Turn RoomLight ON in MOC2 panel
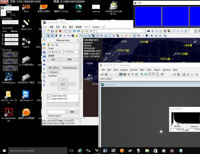Viewport: 200px width, 154px height. [x=6, y=22]
